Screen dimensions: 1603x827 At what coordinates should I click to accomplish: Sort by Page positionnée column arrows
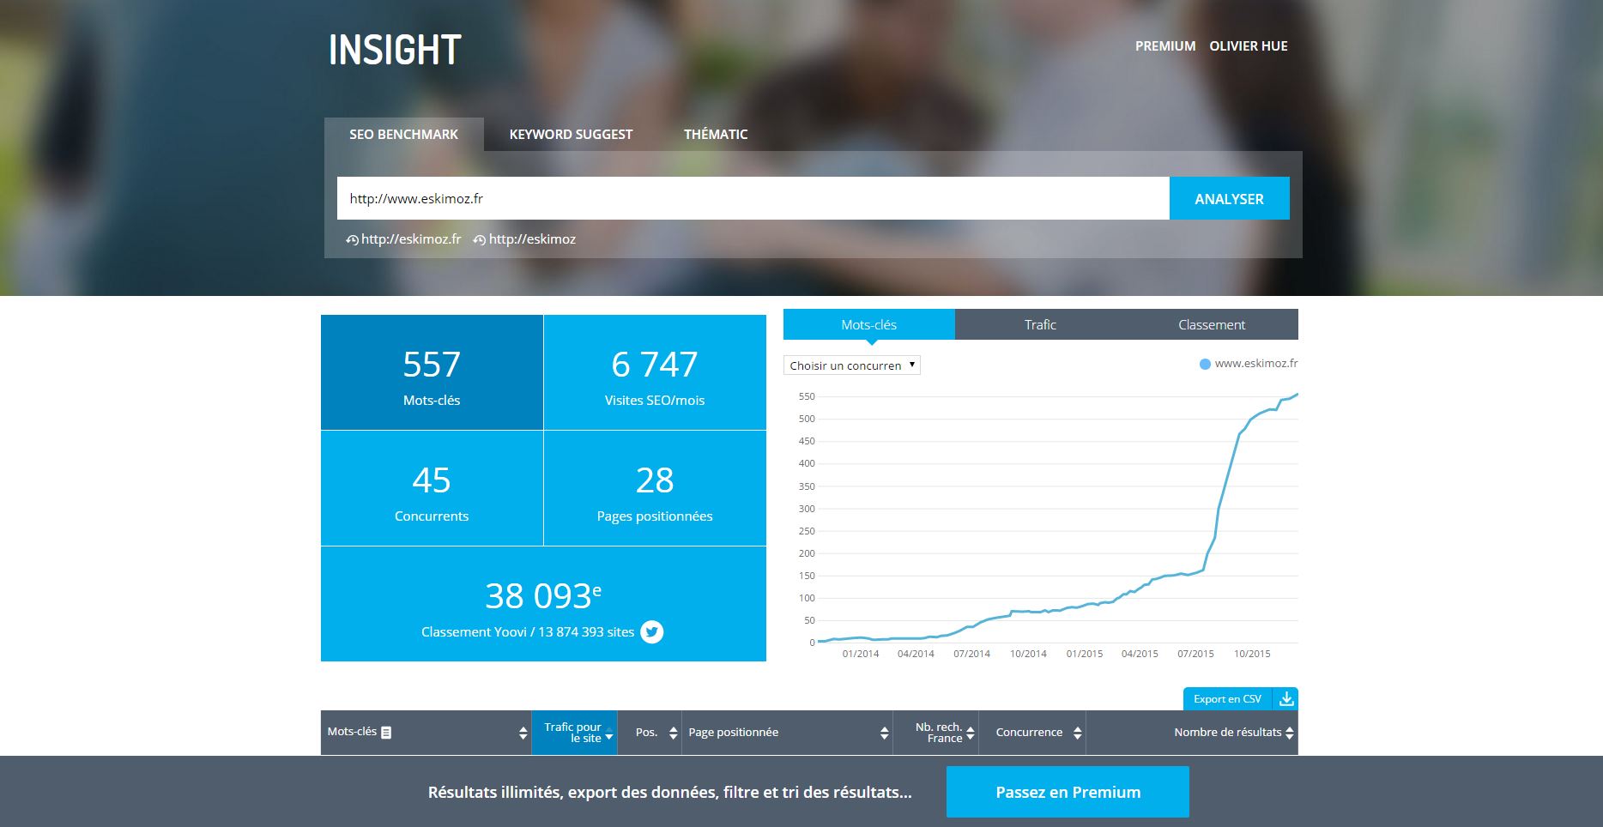(x=884, y=733)
